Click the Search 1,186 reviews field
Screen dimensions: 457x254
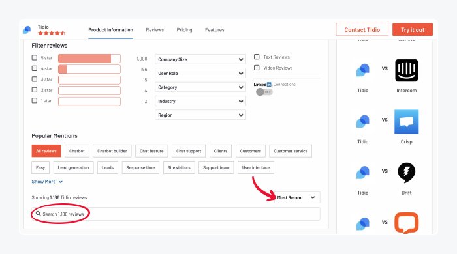click(176, 214)
